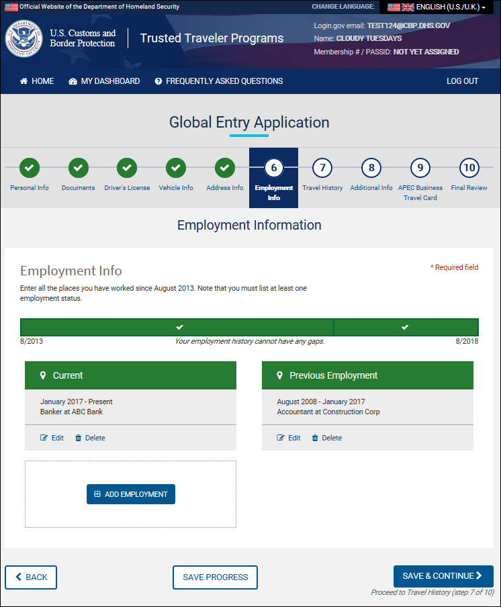Click LOG OUT in the navigation bar
Viewport: 501px width, 607px height.
(x=462, y=81)
